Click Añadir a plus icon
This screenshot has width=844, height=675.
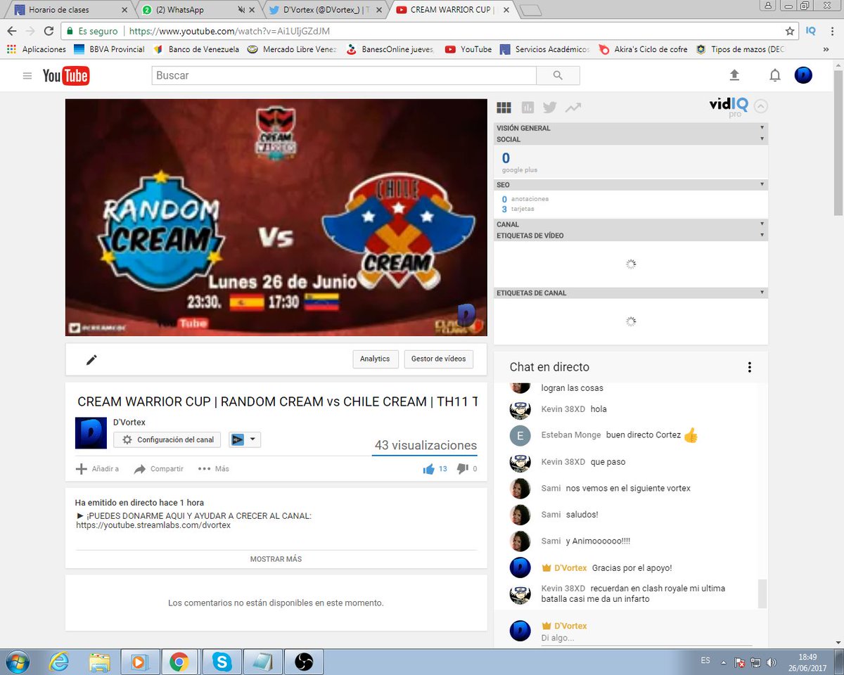click(x=82, y=469)
